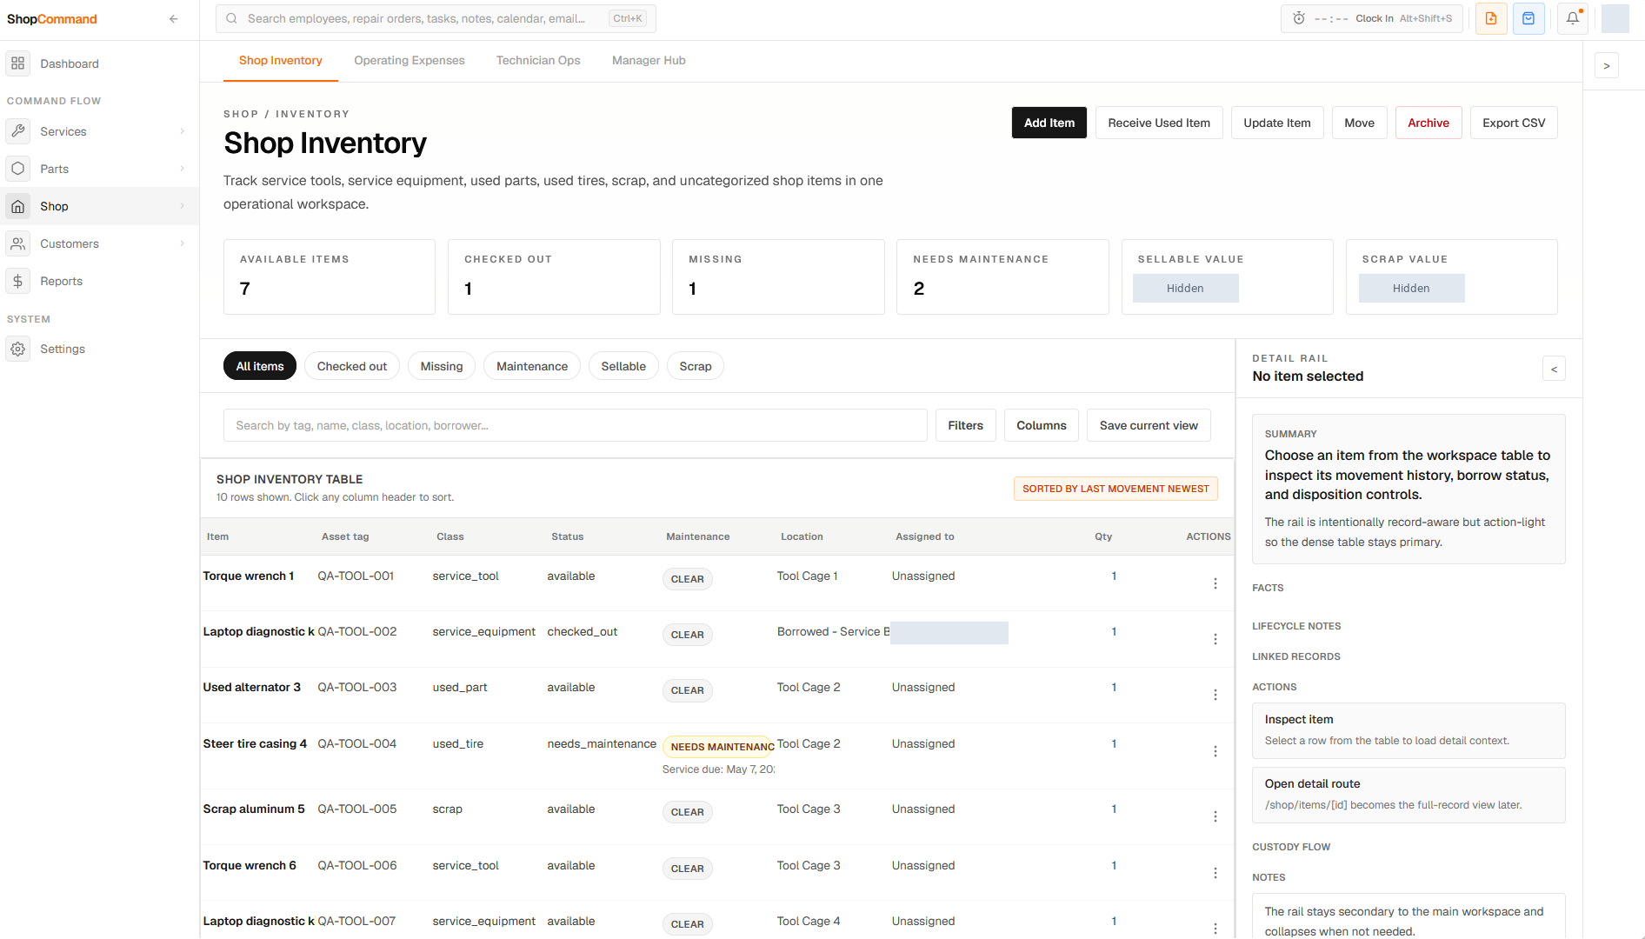Filter by Sellable items
The width and height of the screenshot is (1645, 939).
(623, 366)
